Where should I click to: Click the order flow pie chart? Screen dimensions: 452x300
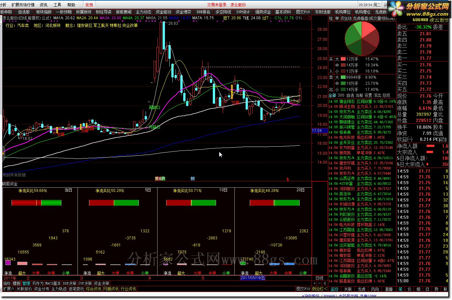[362, 39]
